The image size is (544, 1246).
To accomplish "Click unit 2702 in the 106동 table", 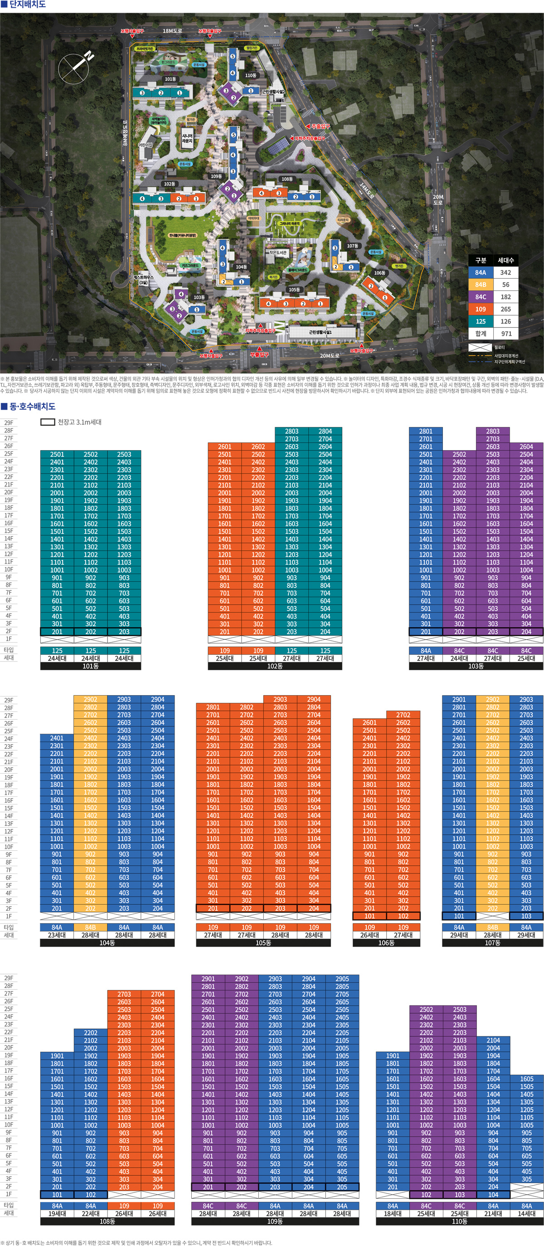I will pyautogui.click(x=403, y=715).
